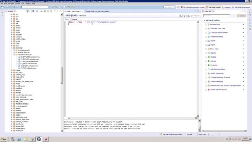Click the Open Perspective icon beside Quick Access
This screenshot has width=252, height=142.
point(178,7)
